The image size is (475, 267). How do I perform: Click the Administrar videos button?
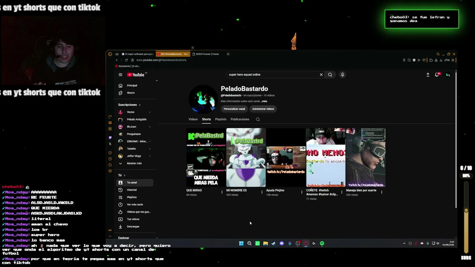pos(263,109)
